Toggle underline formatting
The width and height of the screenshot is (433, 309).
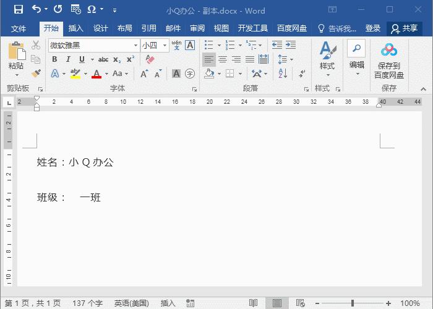tap(82, 59)
